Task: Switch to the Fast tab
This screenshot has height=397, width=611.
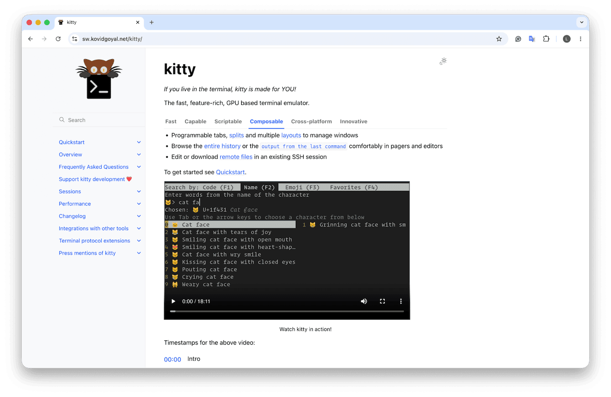Action: [x=171, y=121]
